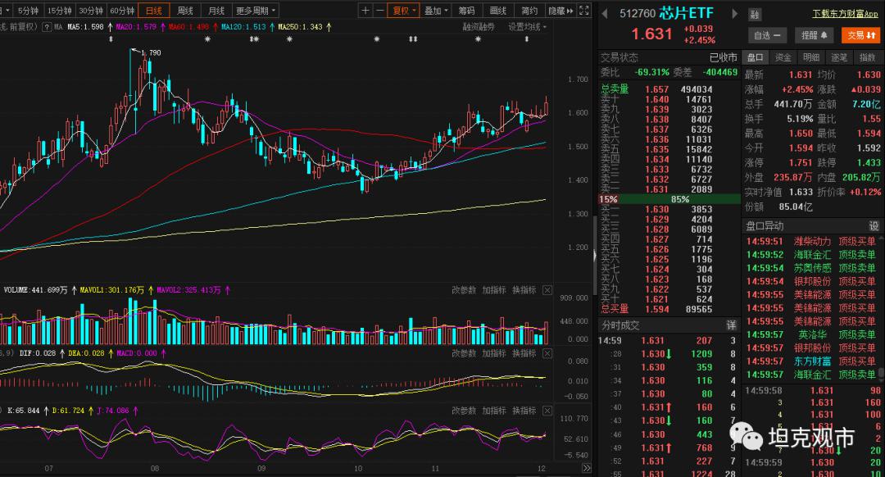The width and height of the screenshot is (885, 477).
Task: Click 加指标 on KDJ panel
Action: click(494, 411)
